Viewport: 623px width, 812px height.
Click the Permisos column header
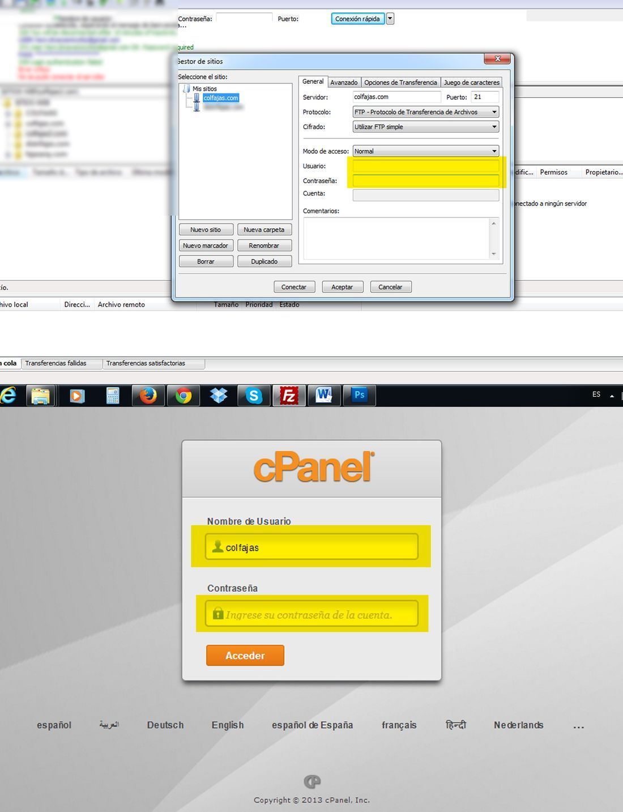553,172
